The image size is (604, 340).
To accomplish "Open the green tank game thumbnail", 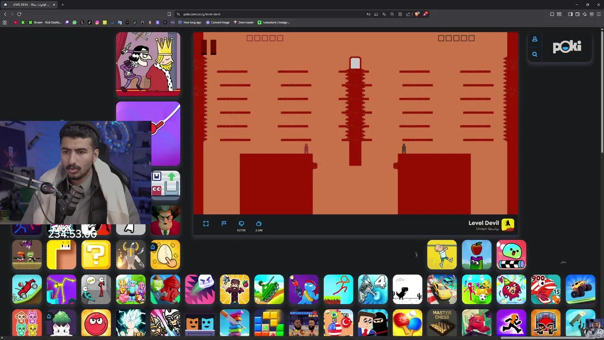I will 269,289.
